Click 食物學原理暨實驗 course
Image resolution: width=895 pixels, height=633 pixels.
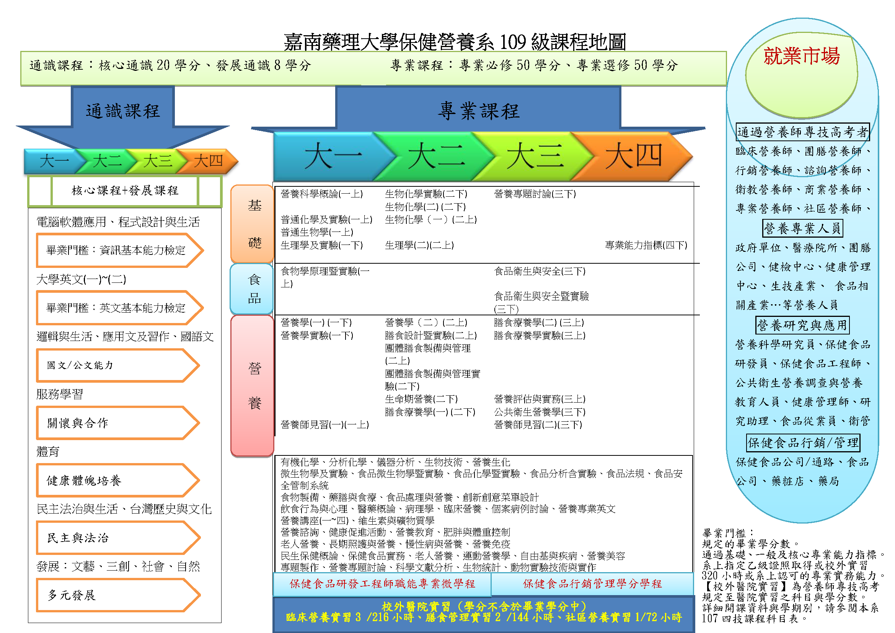click(325, 277)
